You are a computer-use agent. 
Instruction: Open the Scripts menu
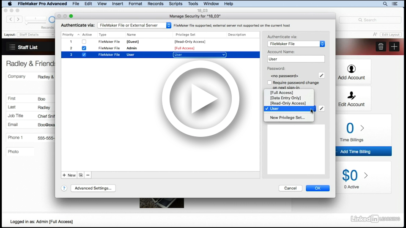176,4
